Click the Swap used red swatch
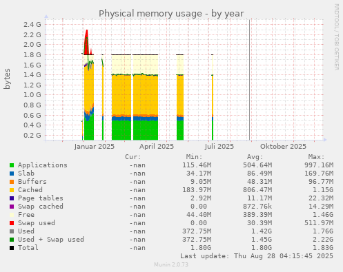The image size is (343, 272). pyautogui.click(x=12, y=223)
